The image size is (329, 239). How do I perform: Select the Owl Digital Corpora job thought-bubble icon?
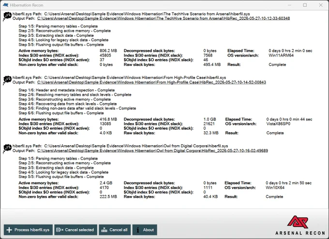(7, 149)
